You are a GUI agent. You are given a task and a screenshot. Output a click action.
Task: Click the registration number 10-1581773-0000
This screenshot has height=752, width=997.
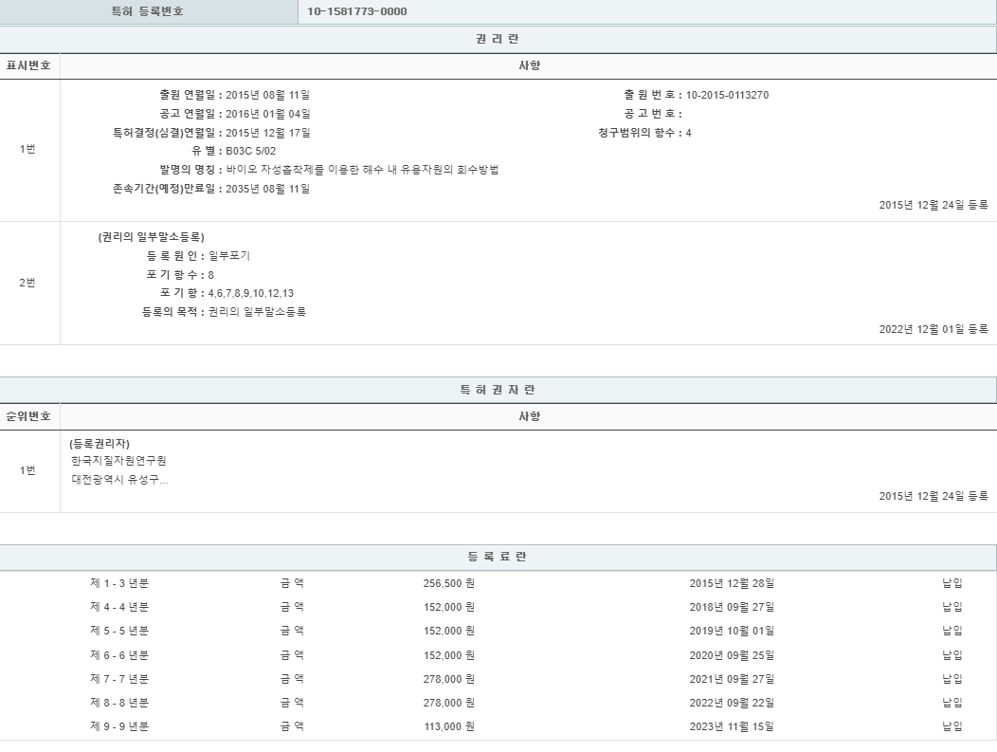click(357, 11)
